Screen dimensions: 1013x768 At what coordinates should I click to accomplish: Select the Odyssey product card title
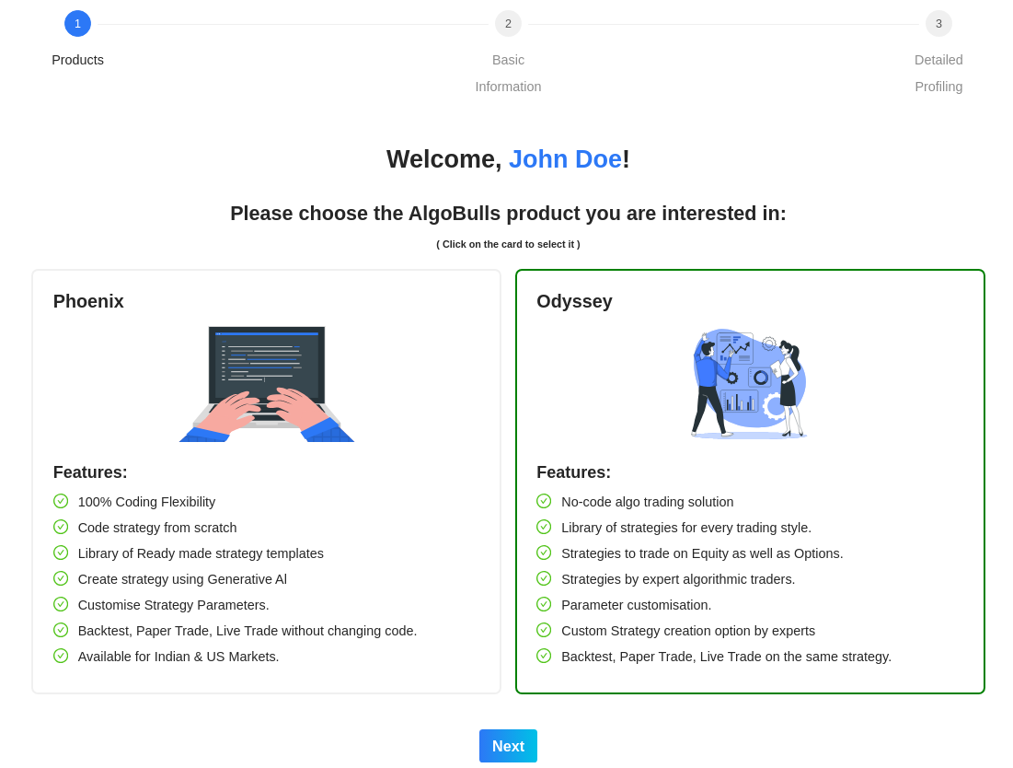(574, 301)
